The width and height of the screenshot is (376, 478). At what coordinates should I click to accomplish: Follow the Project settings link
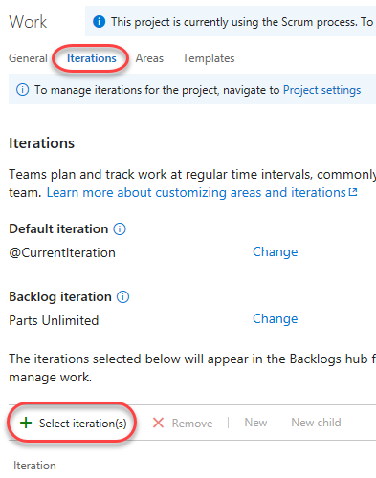pyautogui.click(x=322, y=90)
